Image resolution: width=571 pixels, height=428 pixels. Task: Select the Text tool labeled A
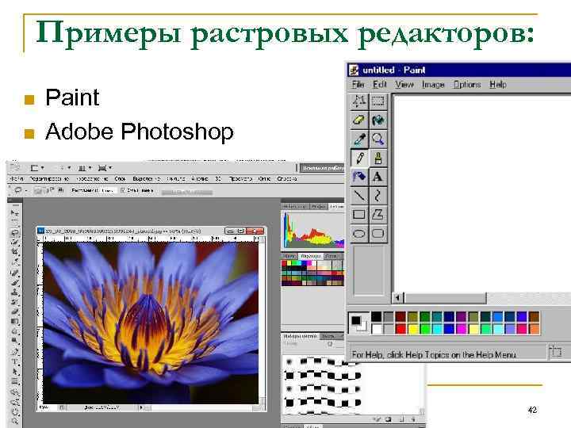pyautogui.click(x=378, y=177)
